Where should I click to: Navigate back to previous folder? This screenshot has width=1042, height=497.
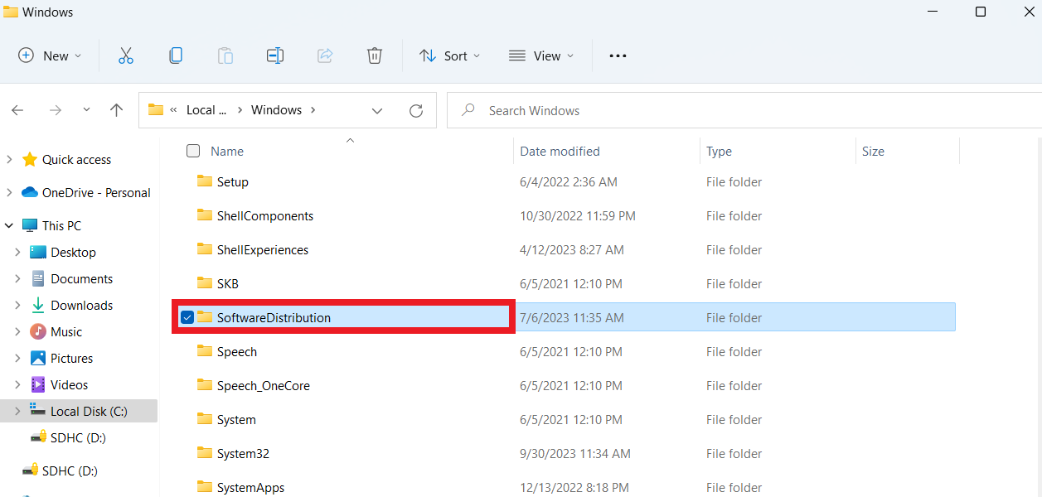(18, 110)
